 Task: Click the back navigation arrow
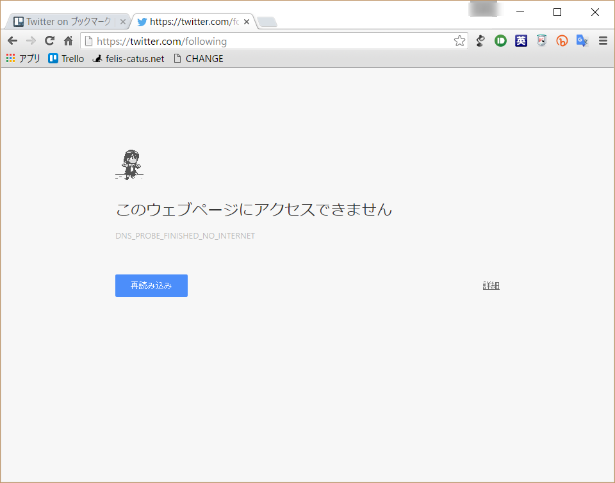click(x=12, y=40)
